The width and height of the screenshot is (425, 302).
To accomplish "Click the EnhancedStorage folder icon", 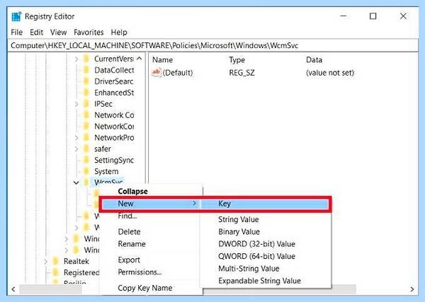I will pyautogui.click(x=86, y=93).
